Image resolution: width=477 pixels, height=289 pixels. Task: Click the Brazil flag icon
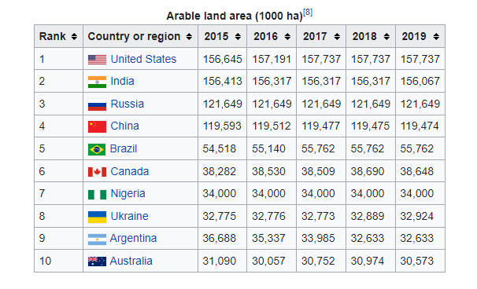97,149
